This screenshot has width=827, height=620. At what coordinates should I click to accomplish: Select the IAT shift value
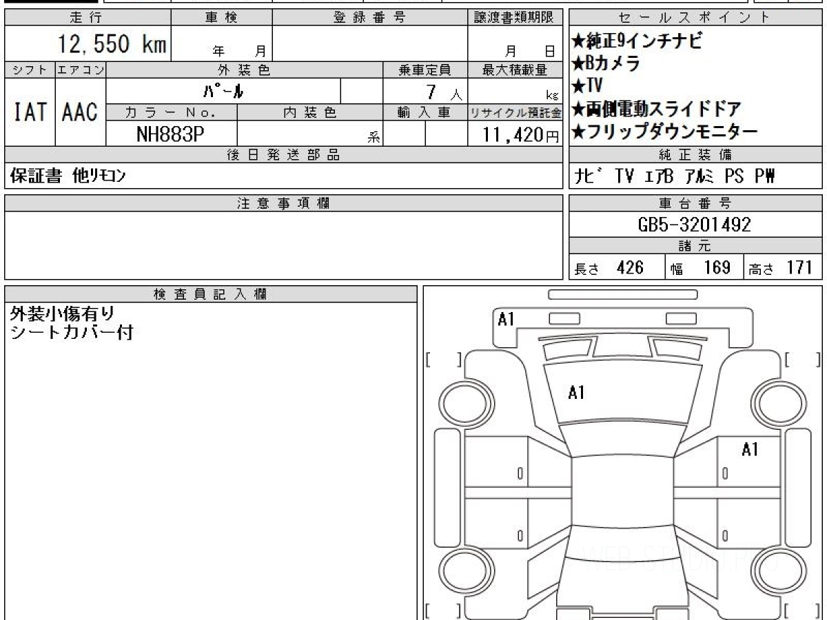tap(30, 112)
